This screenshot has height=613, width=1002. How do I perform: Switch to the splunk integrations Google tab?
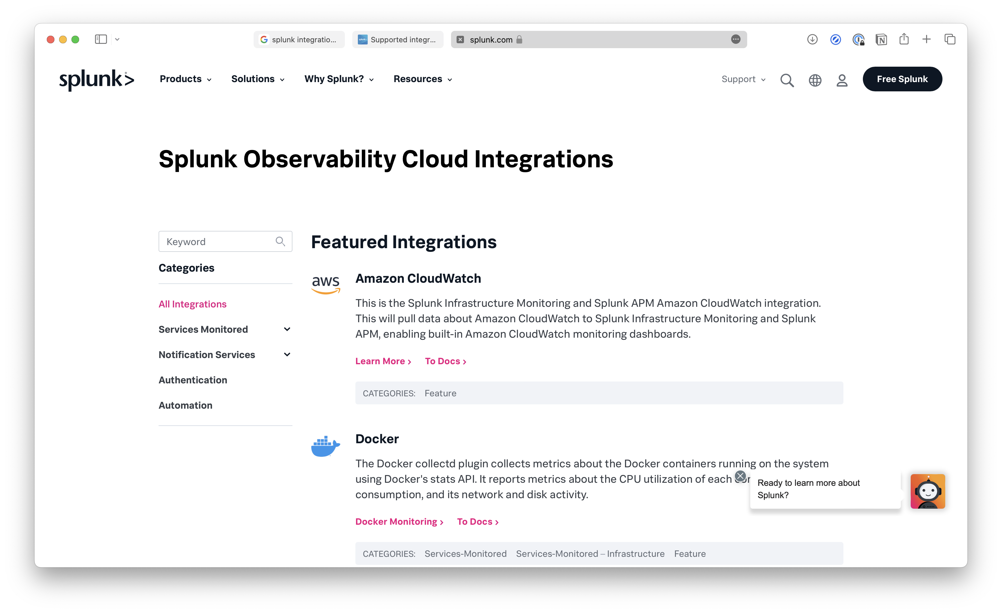point(299,40)
